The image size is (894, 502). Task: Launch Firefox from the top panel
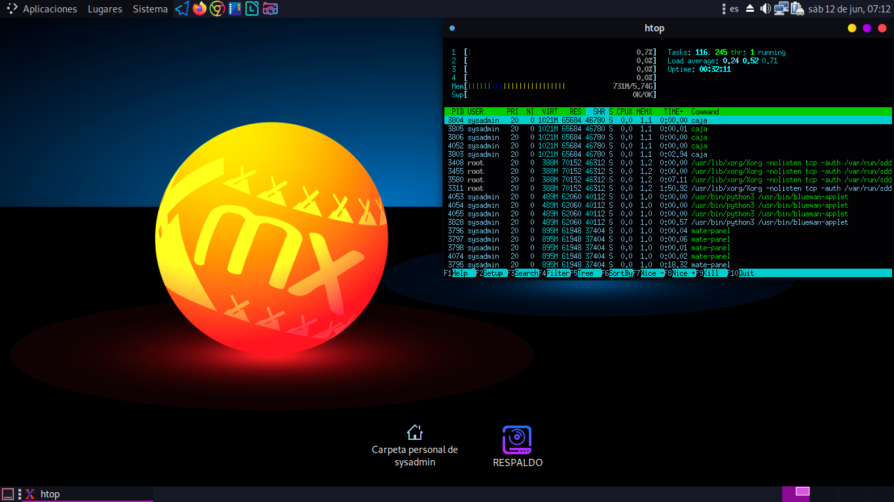click(200, 9)
